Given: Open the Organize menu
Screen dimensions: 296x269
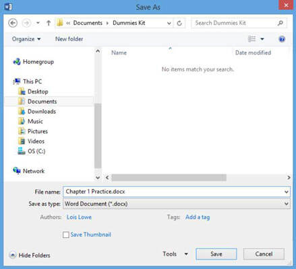Looking at the screenshot, I should (26, 39).
